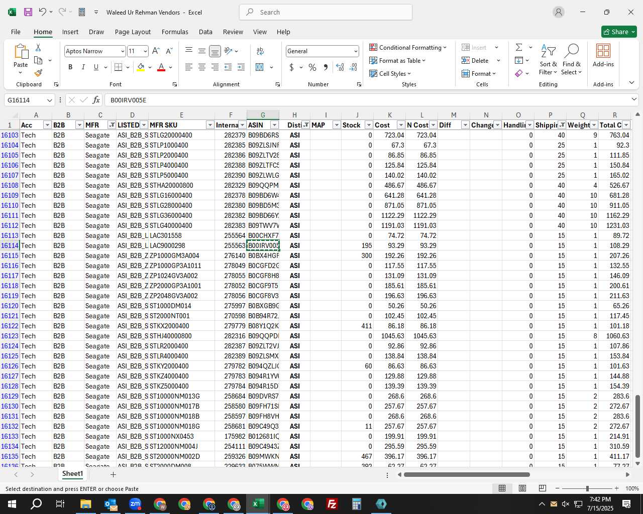Click the Delete cells button
This screenshot has height=514, width=643.
[x=475, y=60]
